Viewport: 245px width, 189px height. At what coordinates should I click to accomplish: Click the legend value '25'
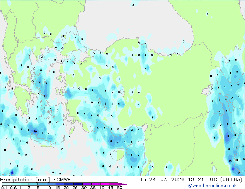[75, 187]
